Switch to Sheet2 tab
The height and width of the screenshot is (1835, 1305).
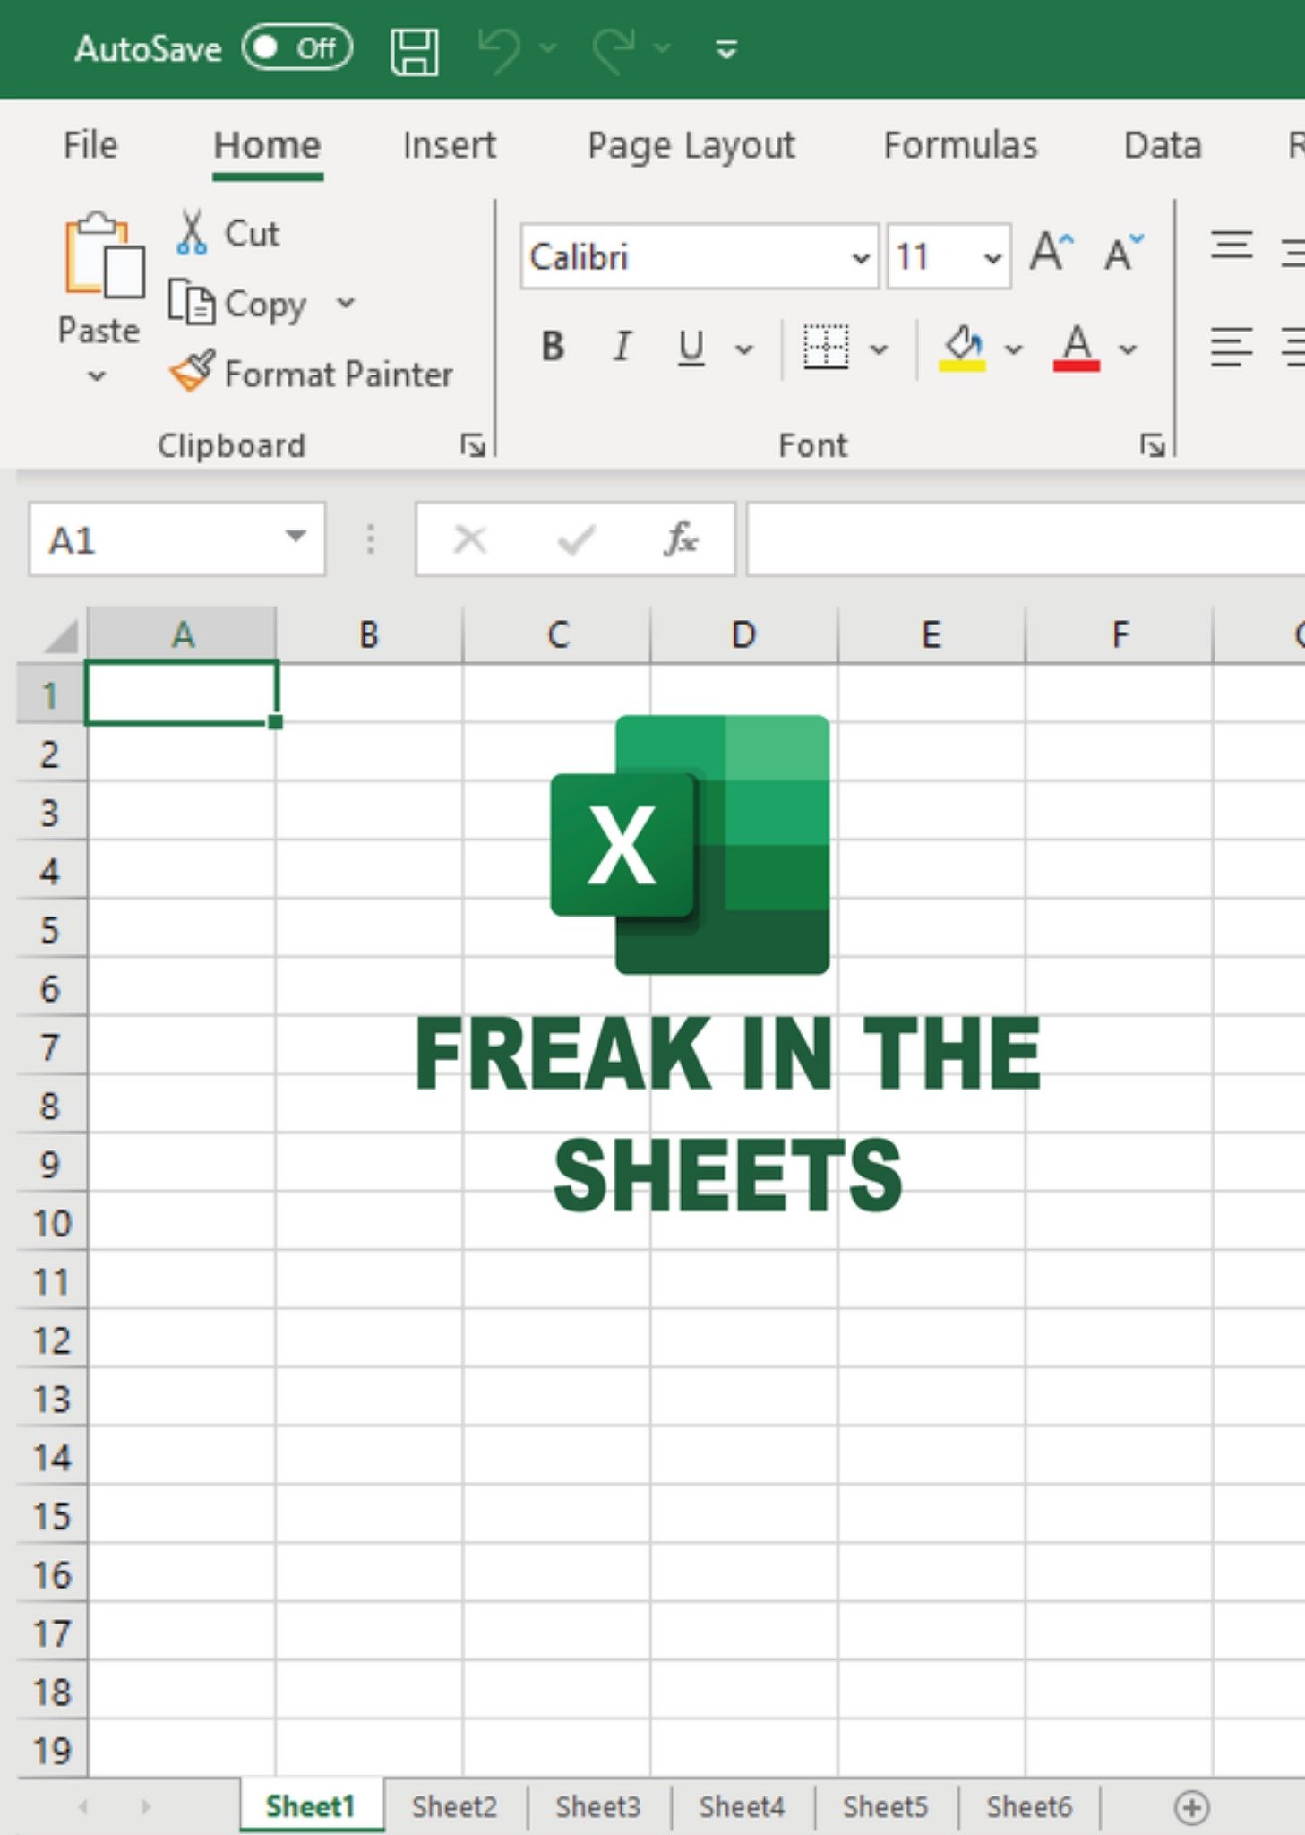(454, 1805)
